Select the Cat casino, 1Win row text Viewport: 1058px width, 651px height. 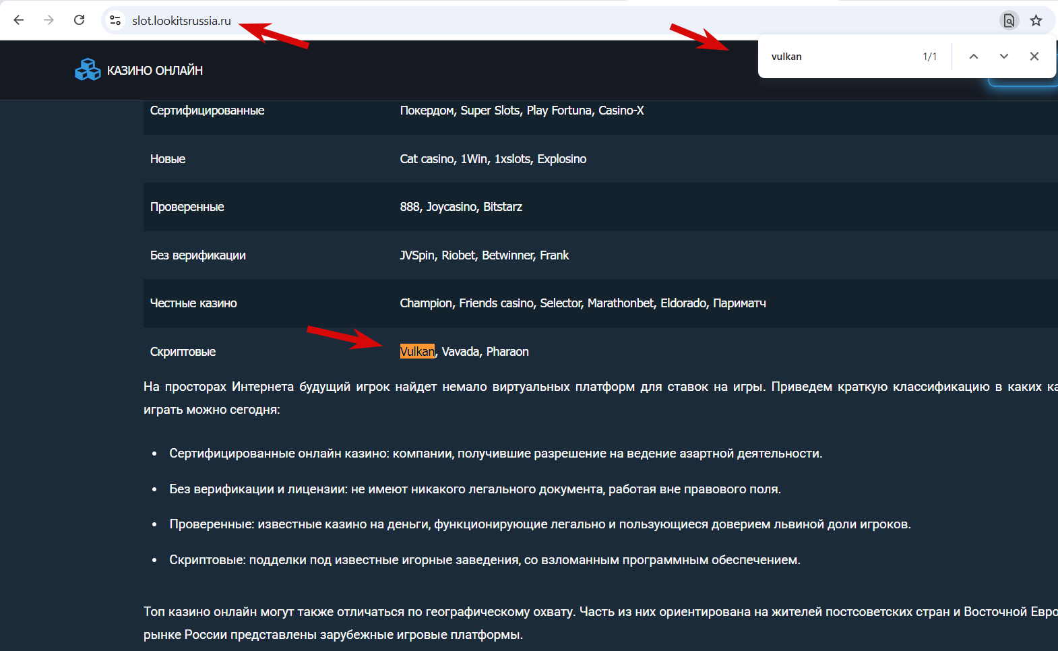click(x=493, y=159)
